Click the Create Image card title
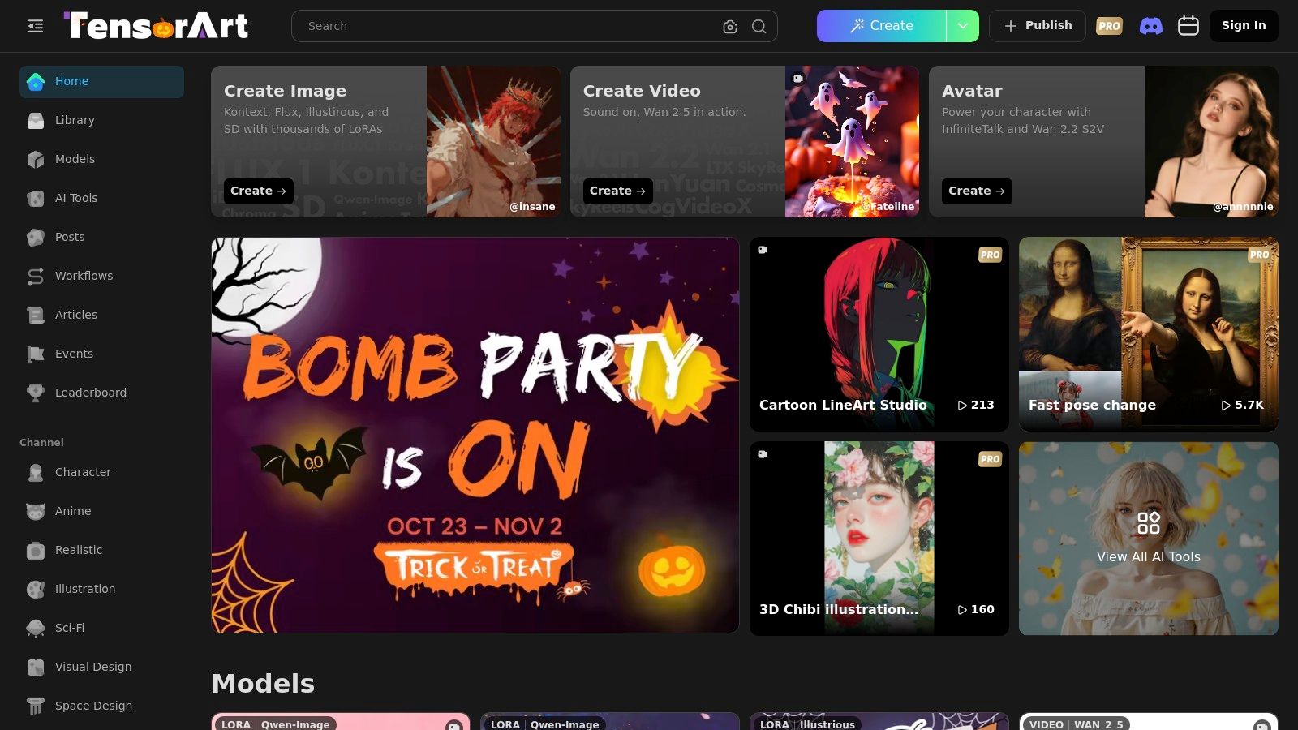The image size is (1298, 730). click(285, 91)
